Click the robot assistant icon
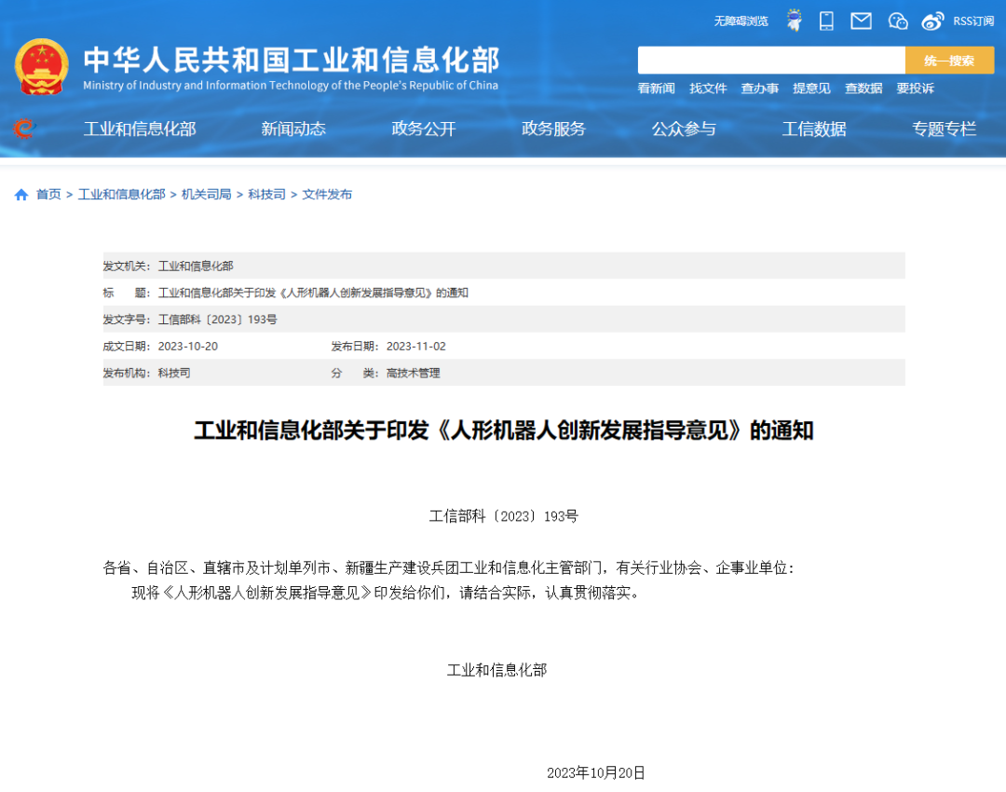The image size is (1006, 792). (794, 20)
